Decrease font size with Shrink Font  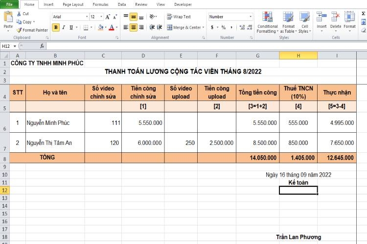[x=115, y=17]
